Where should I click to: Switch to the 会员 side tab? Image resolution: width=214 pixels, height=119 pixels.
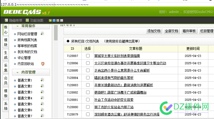coord(6,81)
